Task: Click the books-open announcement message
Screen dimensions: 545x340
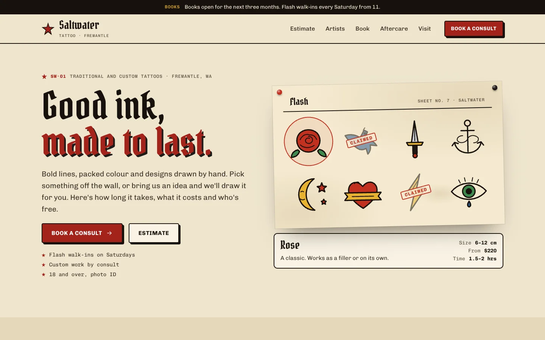Action: coord(282,7)
